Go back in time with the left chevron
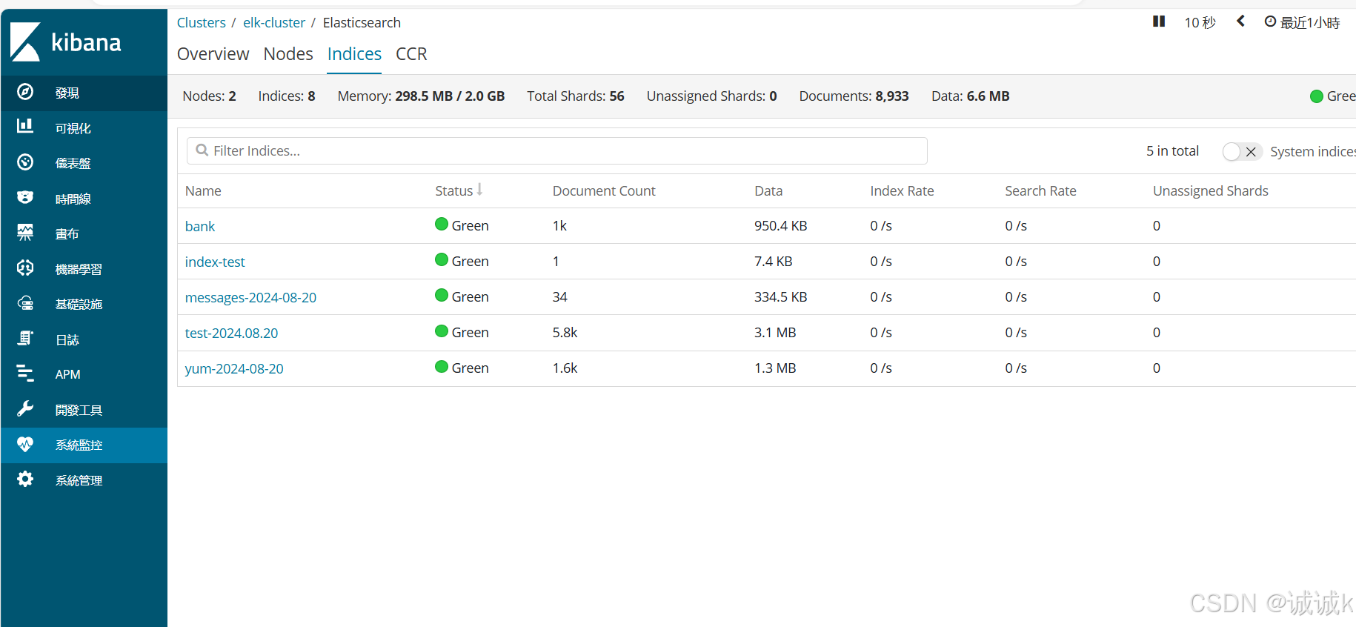This screenshot has height=627, width=1356. [x=1240, y=21]
